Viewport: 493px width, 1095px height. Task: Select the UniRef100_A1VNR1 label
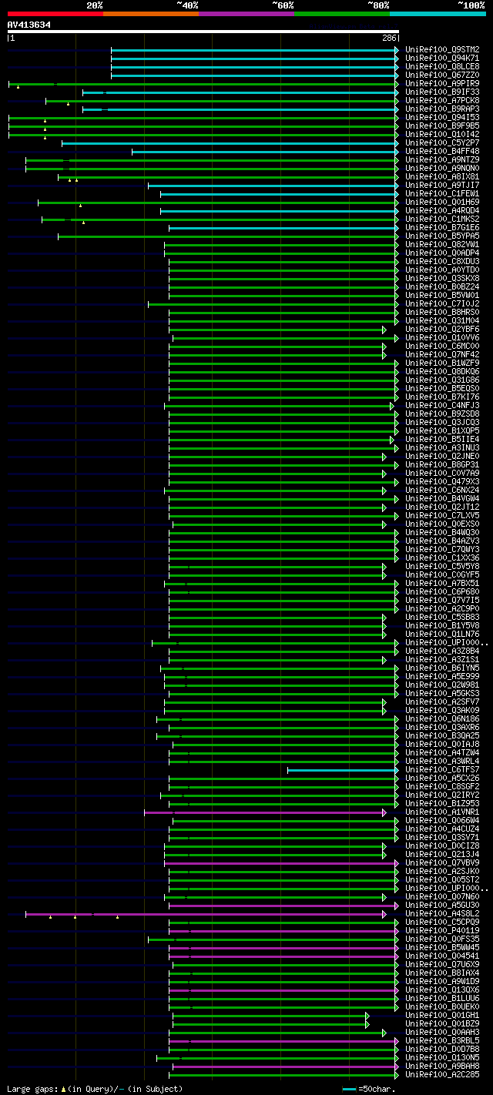pos(442,812)
